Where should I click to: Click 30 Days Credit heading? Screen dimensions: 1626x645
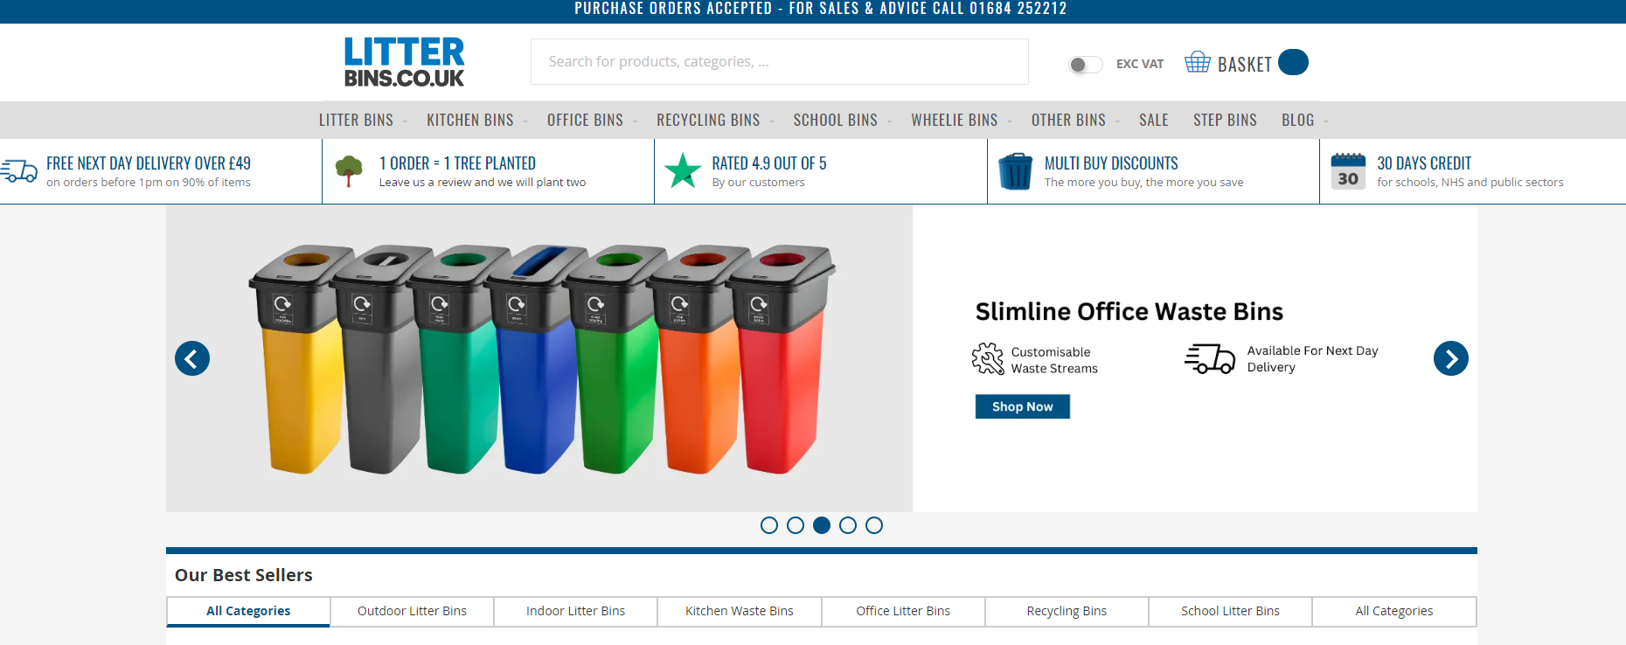[x=1424, y=163]
